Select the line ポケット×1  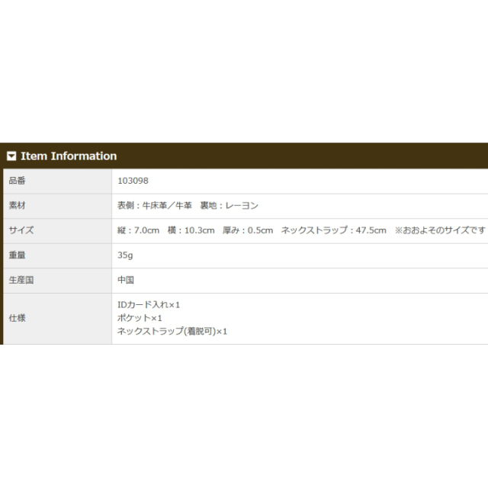[x=140, y=318]
